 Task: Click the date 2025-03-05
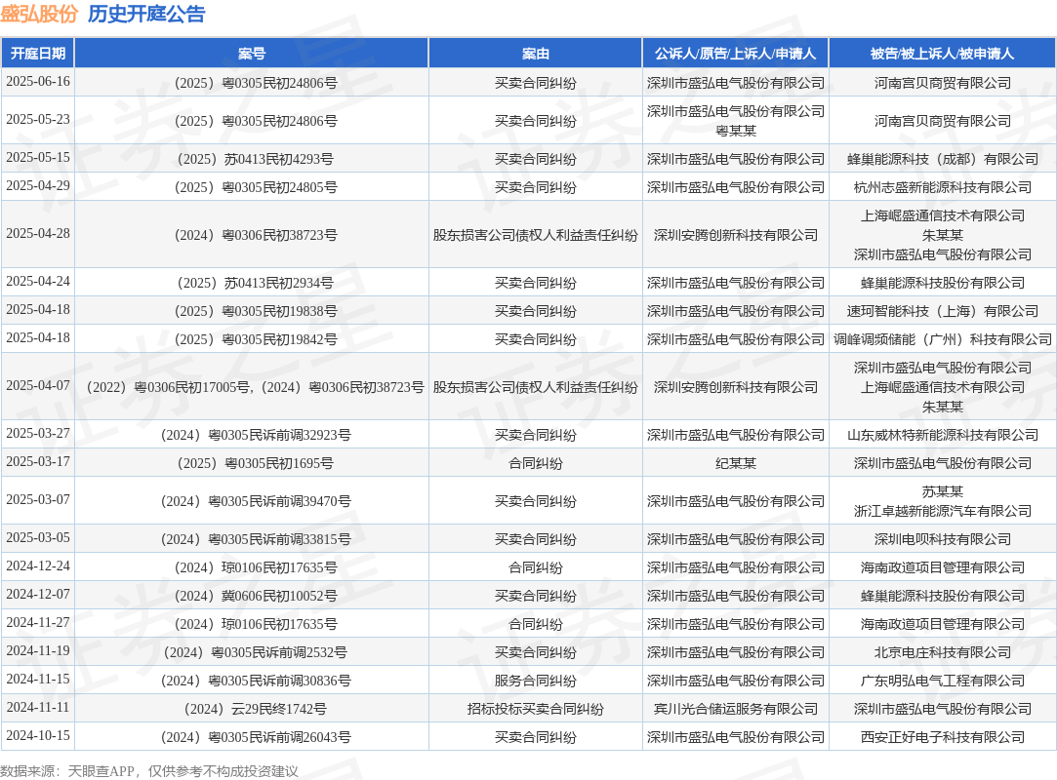pos(38,537)
